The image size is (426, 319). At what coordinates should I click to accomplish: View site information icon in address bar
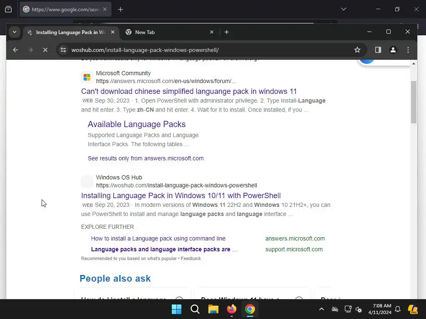(x=63, y=50)
